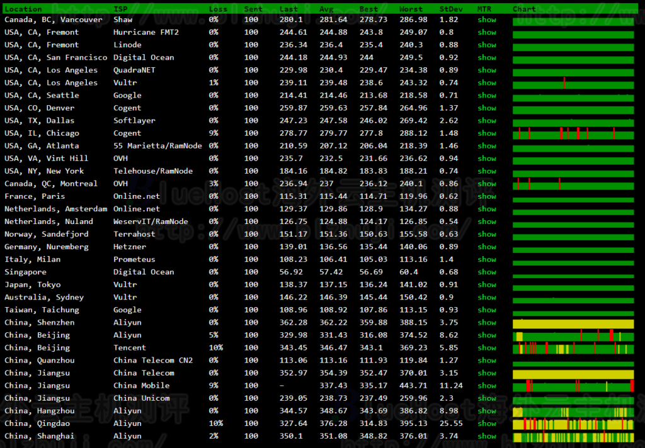Select the 9% loss value for Chicago
The image size is (645, 448).
click(x=214, y=133)
